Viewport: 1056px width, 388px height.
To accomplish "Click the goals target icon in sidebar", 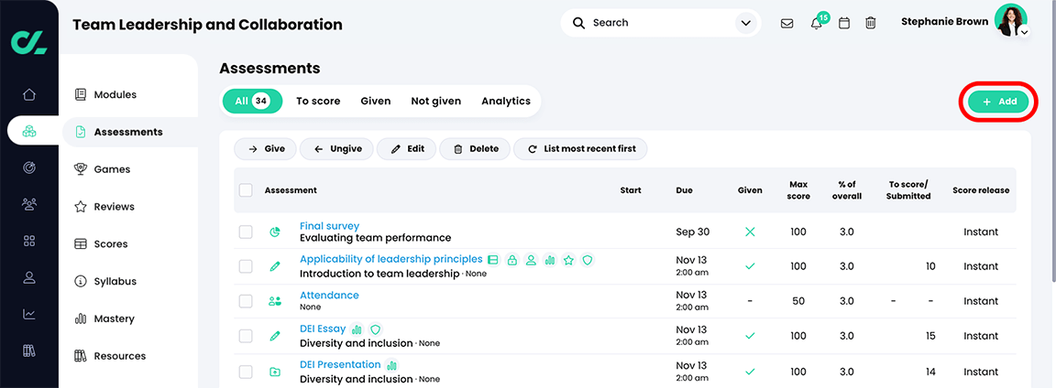I will click(29, 167).
